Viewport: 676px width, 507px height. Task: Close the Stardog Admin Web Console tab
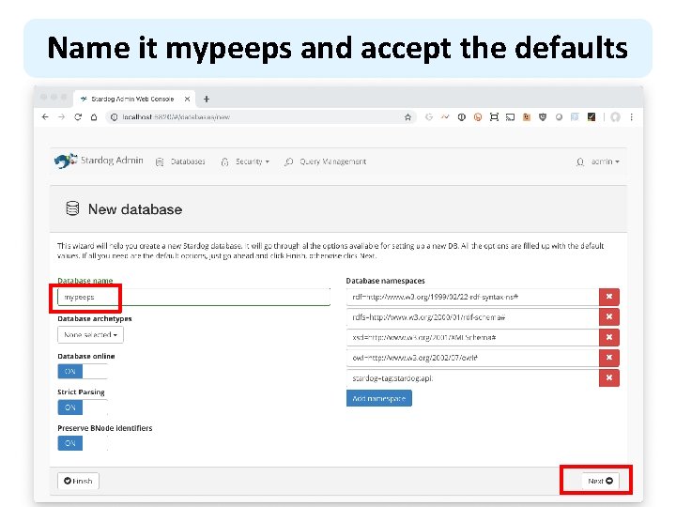pyautogui.click(x=187, y=100)
